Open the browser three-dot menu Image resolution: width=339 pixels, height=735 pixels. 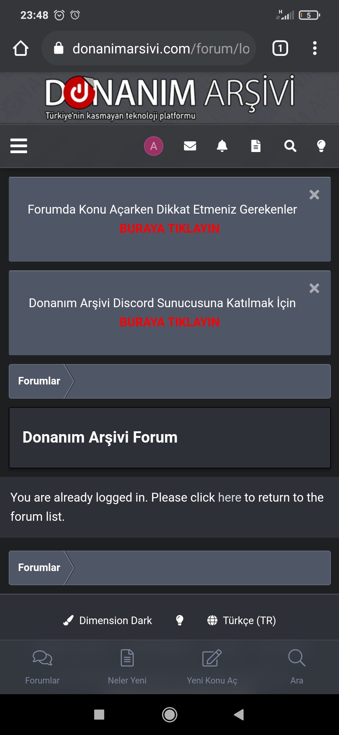tap(315, 48)
